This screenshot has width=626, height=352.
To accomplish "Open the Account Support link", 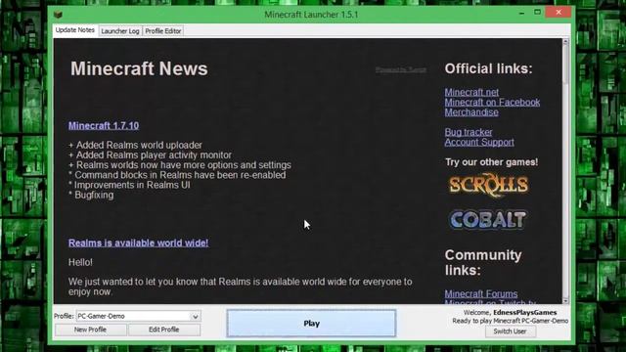I will coord(479,142).
